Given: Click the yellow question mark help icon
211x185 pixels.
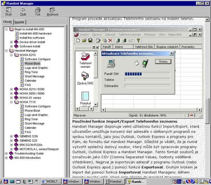Looking at the screenshot, I should (x=138, y=40).
